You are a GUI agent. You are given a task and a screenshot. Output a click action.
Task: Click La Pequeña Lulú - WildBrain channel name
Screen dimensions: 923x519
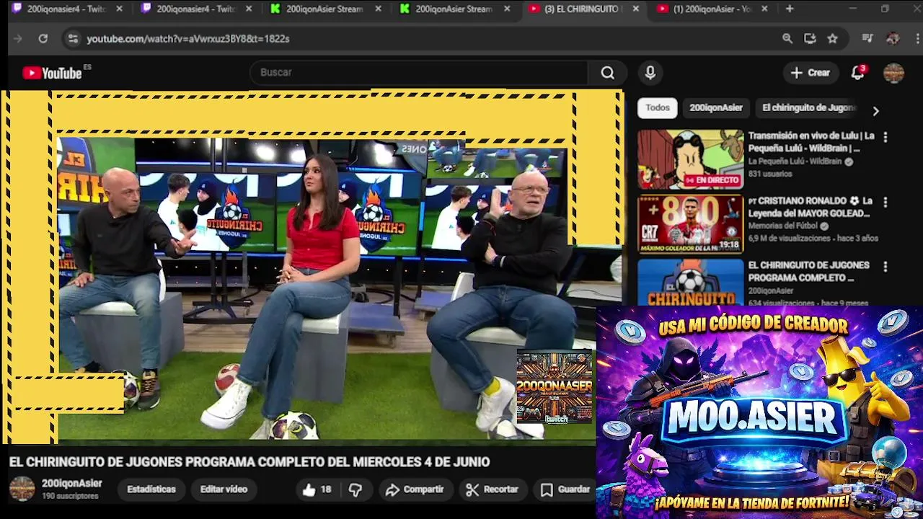[x=795, y=161]
